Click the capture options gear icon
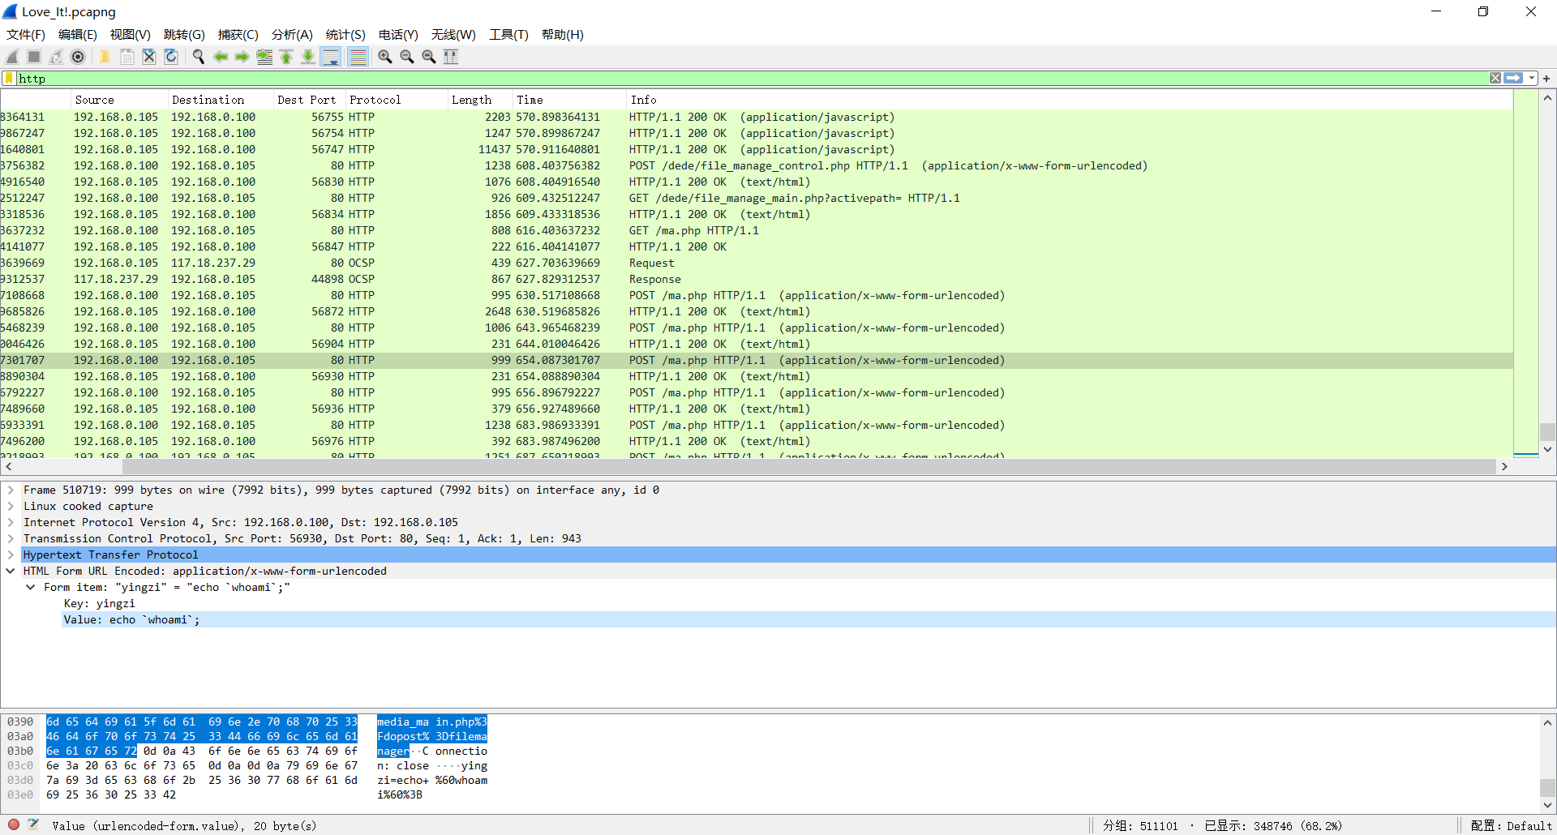The image size is (1557, 835). [x=78, y=57]
